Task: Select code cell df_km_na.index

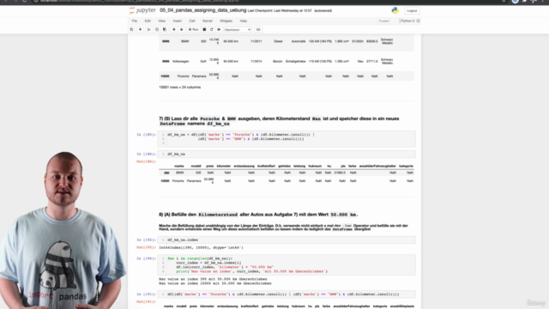Action: tap(287, 240)
